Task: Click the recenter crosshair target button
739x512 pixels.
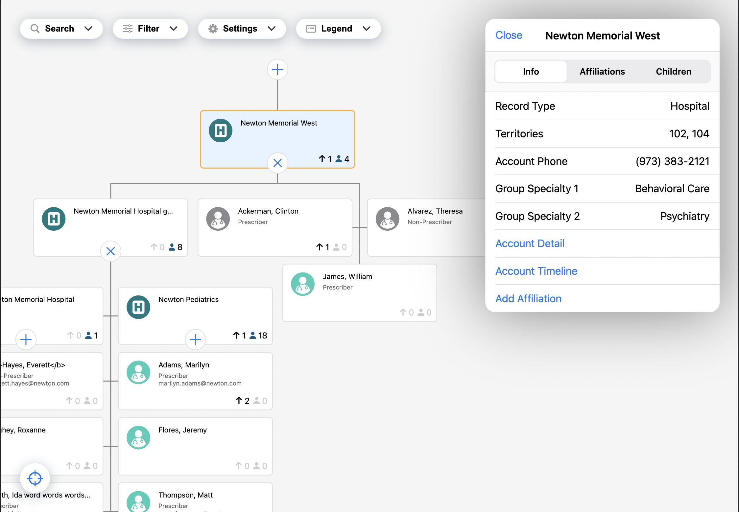Action: click(x=35, y=478)
